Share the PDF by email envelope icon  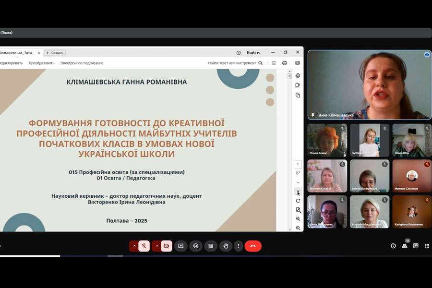[x=298, y=63]
